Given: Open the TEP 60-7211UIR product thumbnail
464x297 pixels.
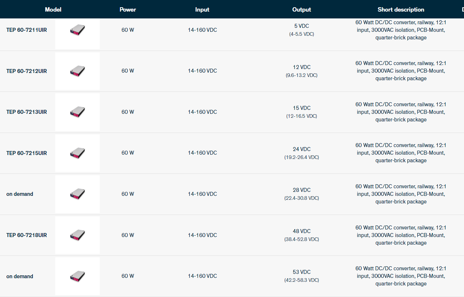Looking at the screenshot, I should pyautogui.click(x=77, y=30).
